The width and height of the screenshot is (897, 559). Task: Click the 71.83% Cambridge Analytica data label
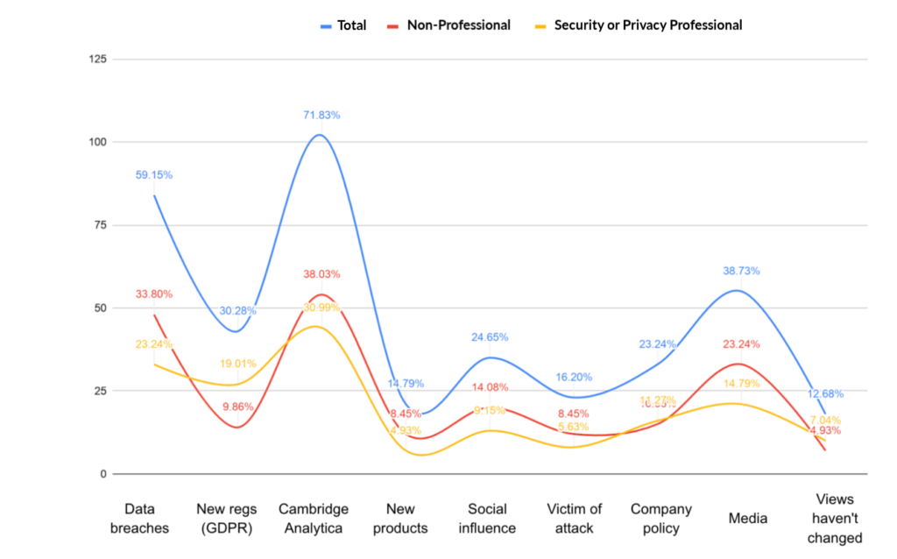[321, 116]
